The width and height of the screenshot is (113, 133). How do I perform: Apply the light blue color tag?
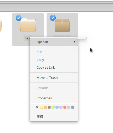point(57,107)
